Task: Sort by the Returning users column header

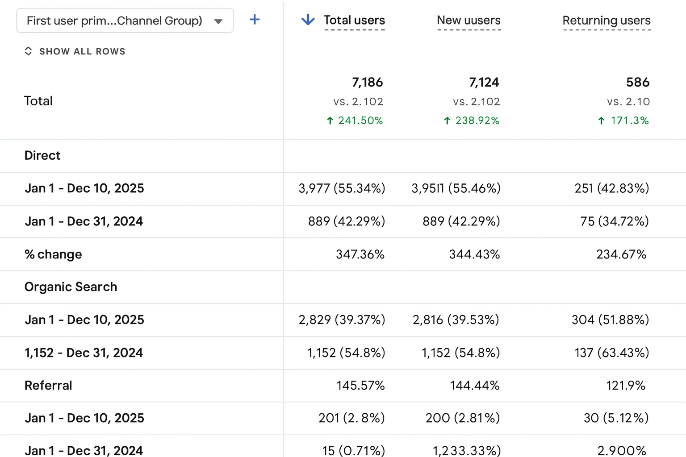Action: (607, 21)
